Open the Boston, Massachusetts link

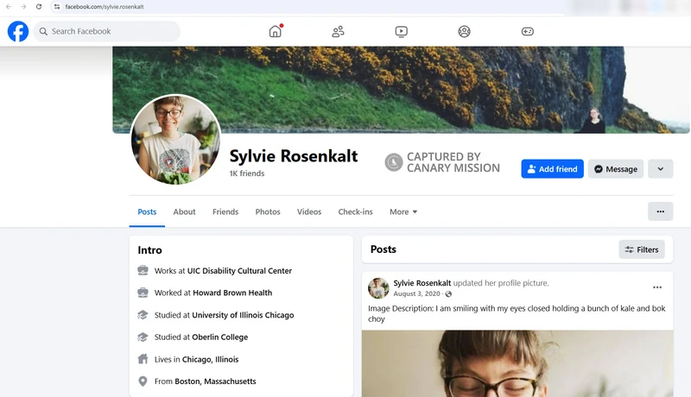pyautogui.click(x=215, y=381)
